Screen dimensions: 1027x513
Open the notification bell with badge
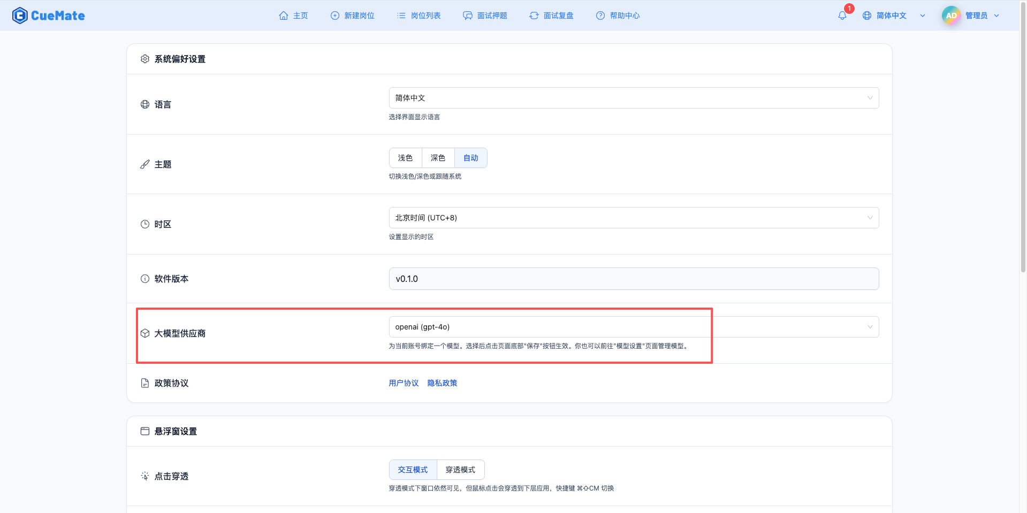pos(841,16)
